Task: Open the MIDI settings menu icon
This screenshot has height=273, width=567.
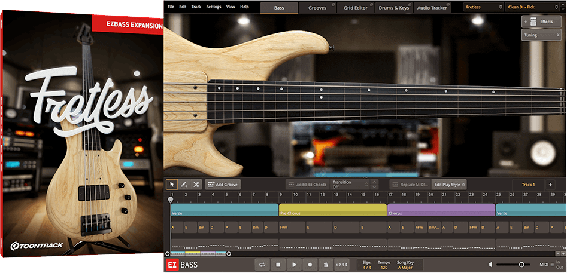Action: click(552, 265)
